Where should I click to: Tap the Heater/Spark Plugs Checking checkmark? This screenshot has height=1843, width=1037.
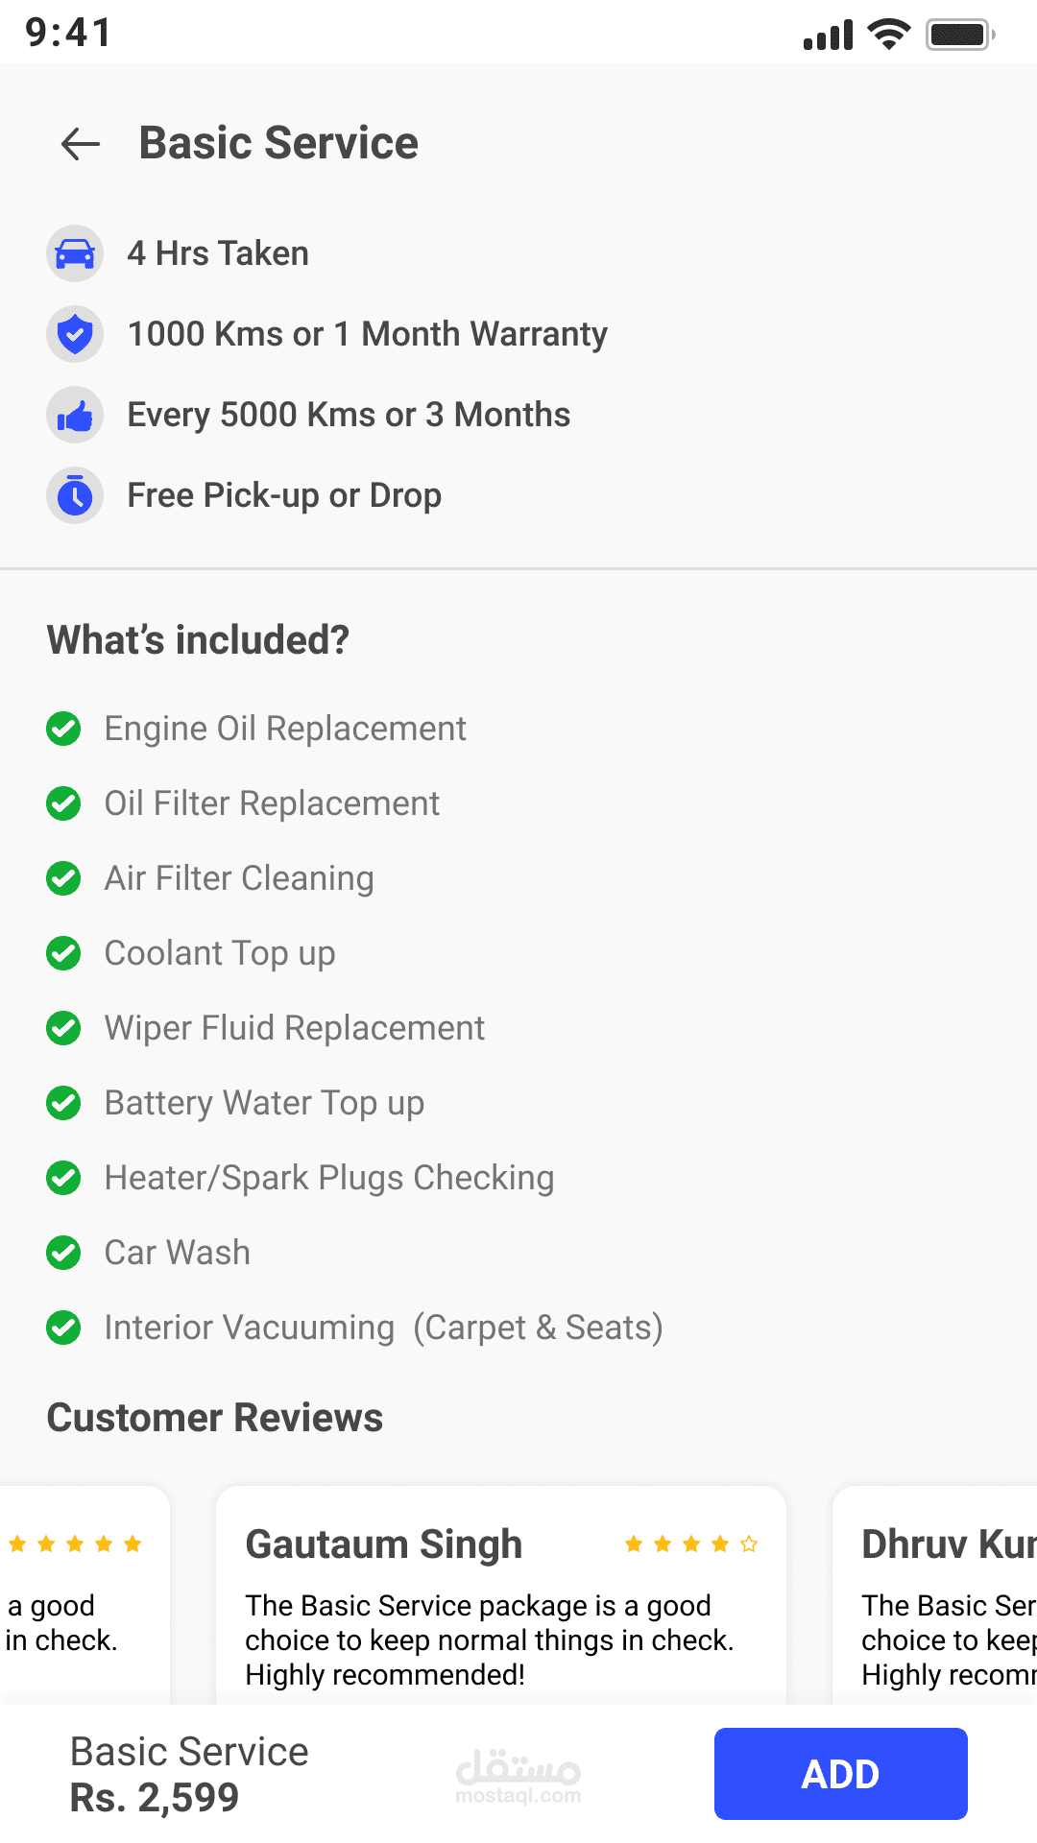pyautogui.click(x=64, y=1178)
